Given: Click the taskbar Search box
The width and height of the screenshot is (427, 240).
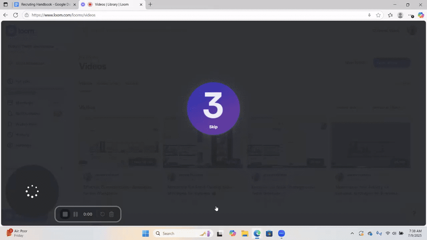Looking at the screenshot, I should coord(183,233).
